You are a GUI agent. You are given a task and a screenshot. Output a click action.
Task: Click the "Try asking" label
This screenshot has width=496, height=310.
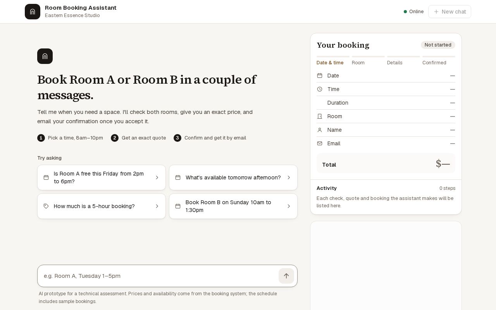click(49, 158)
